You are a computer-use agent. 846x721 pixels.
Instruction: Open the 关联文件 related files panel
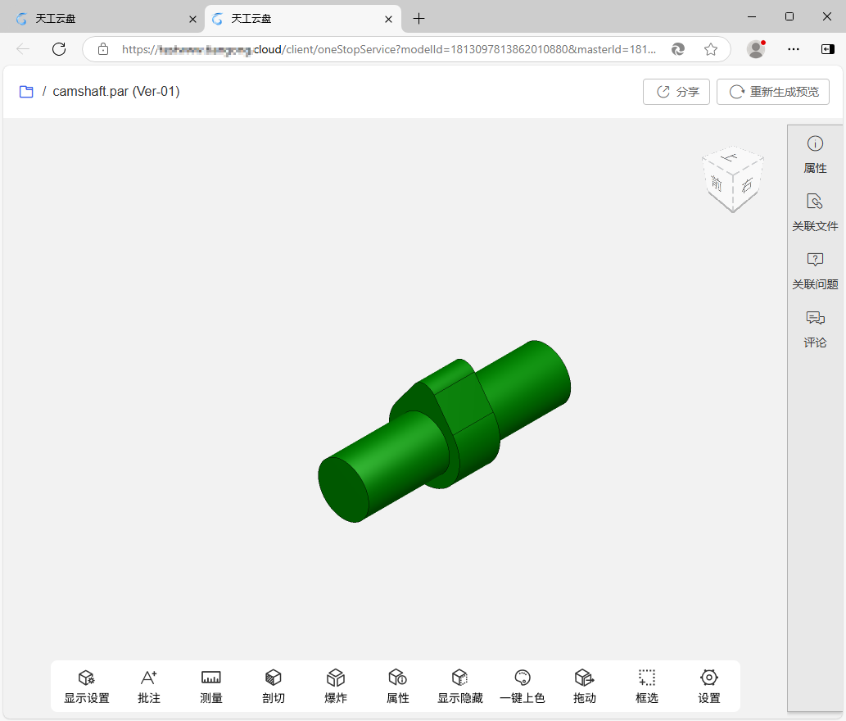coord(815,213)
